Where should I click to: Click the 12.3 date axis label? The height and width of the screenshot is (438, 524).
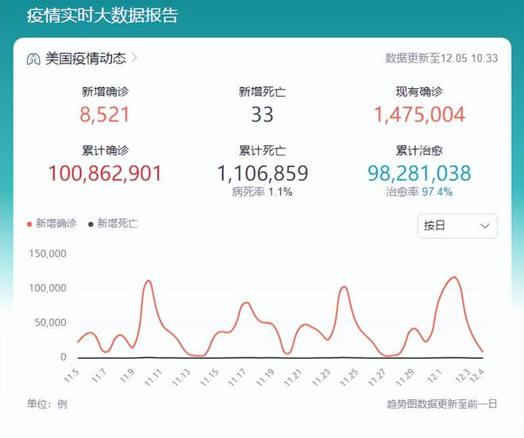(463, 375)
